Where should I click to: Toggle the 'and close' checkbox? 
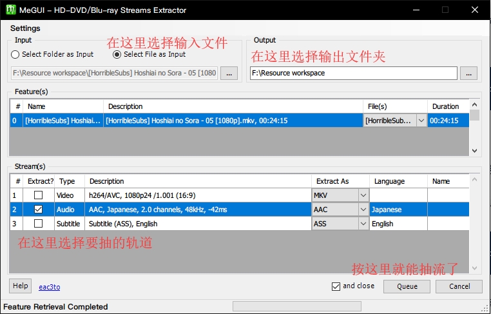coord(336,286)
